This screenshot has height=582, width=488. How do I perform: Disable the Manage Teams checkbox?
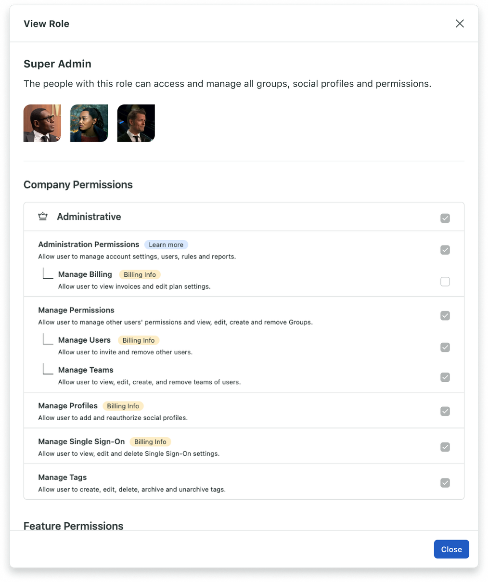(x=445, y=377)
